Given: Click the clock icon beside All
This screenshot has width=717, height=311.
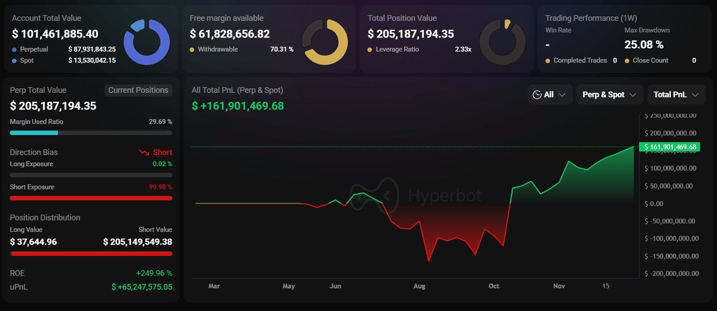Looking at the screenshot, I should (x=537, y=94).
